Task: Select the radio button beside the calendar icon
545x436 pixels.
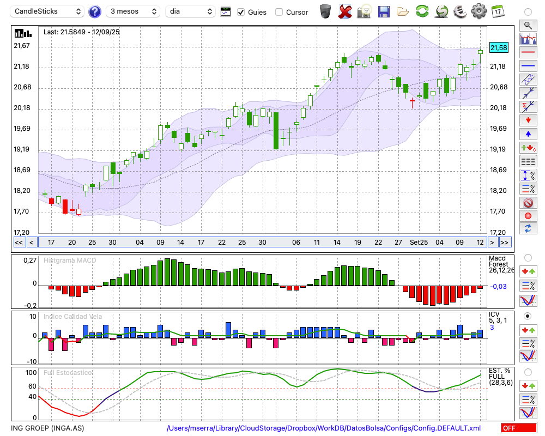Action: click(528, 12)
